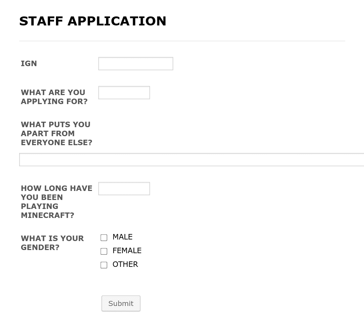Click the IGN field label

pos(29,64)
